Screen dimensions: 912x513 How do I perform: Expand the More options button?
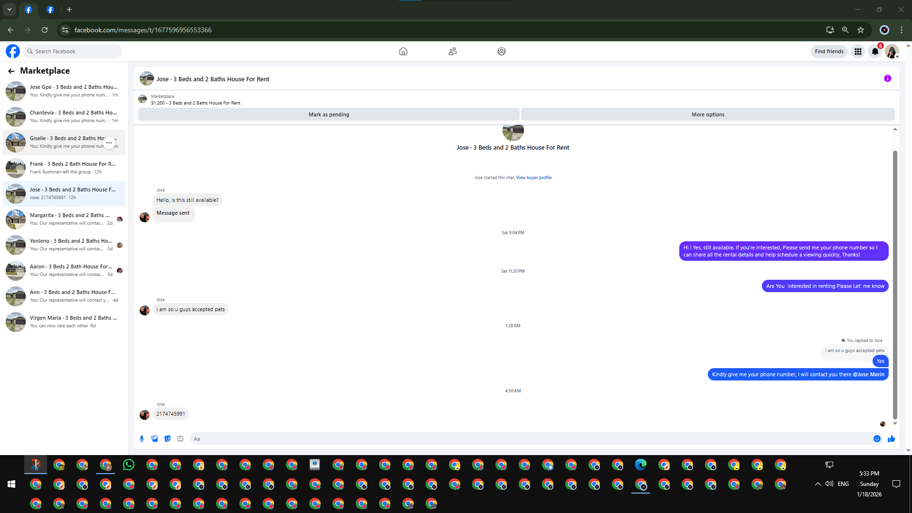pos(708,114)
